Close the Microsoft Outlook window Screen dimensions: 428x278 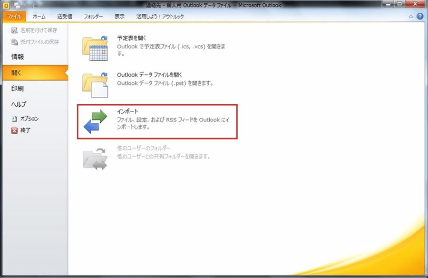click(415, 4)
